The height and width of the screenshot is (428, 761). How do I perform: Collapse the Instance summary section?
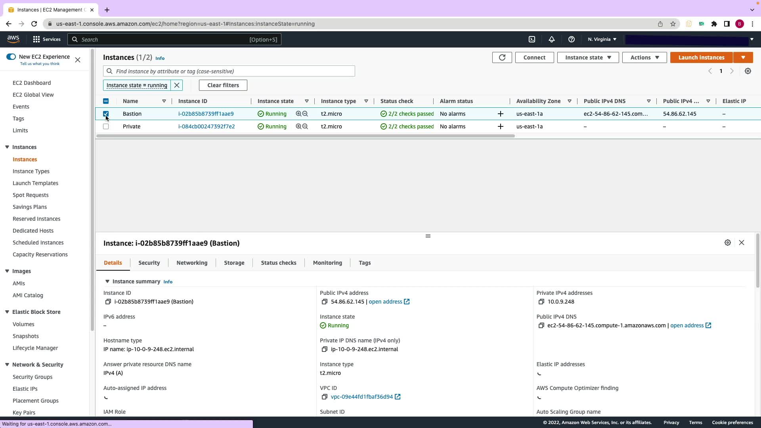107,281
